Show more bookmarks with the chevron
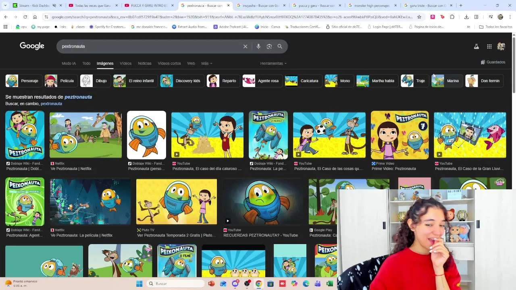This screenshot has width=516, height=290. (468, 27)
